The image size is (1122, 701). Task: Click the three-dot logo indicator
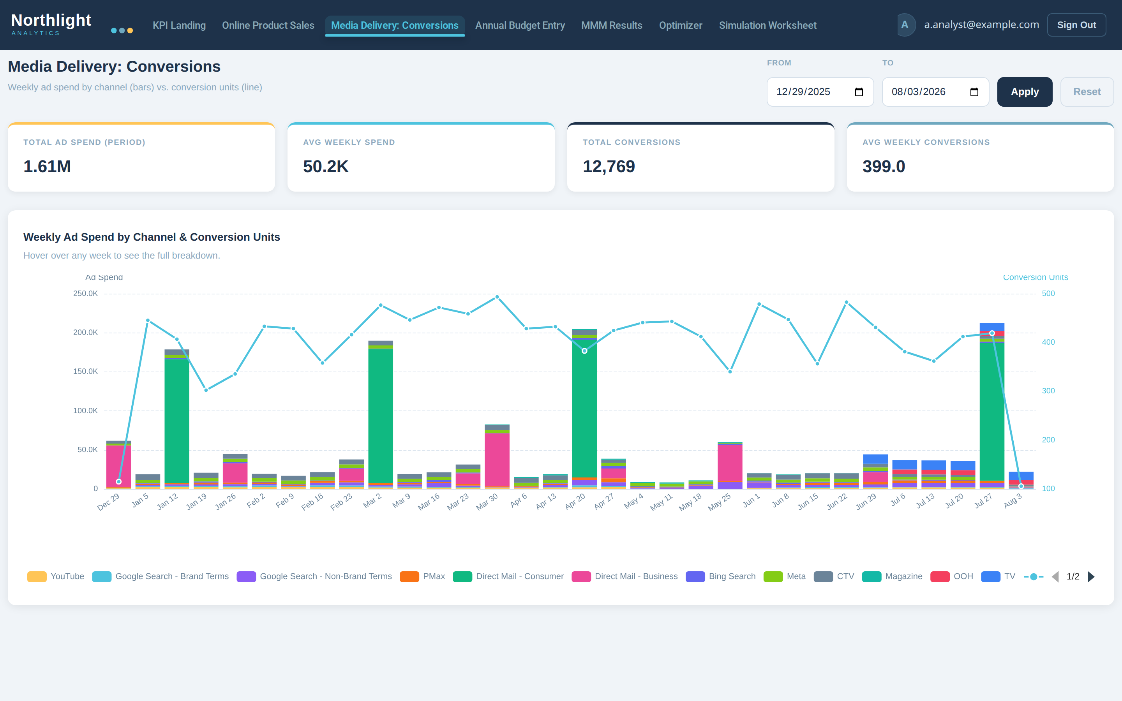tap(122, 31)
